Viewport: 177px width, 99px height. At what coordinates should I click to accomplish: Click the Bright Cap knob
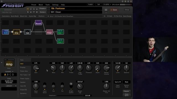click(x=80, y=87)
